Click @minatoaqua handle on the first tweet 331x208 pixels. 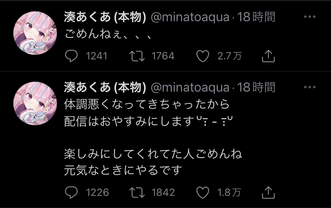190,18
